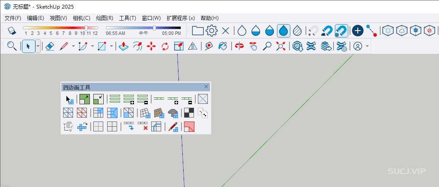Open the 文件(F) menu
Viewport: 439px width, 187px height.
13,18
